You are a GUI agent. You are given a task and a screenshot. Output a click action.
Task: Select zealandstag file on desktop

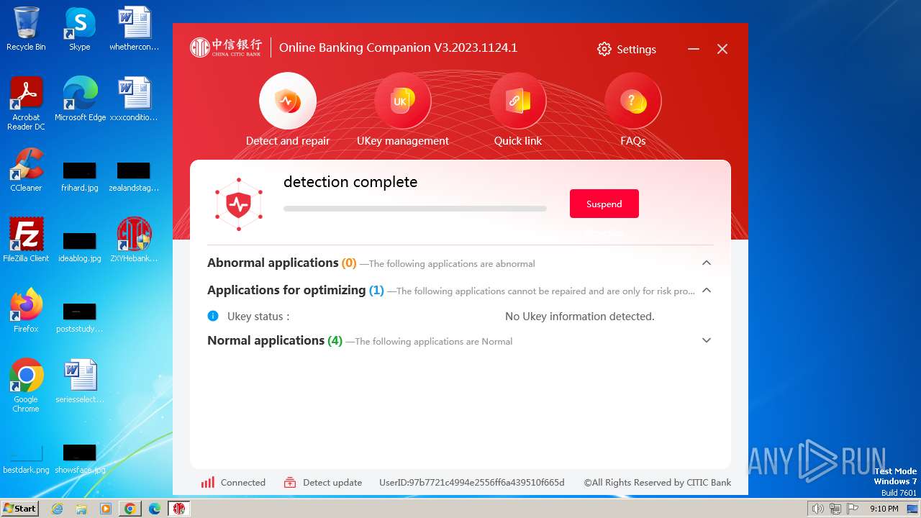pos(134,177)
